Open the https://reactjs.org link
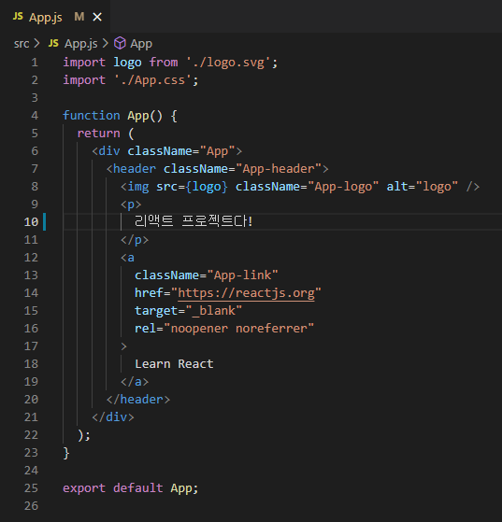The image size is (502, 522). click(247, 293)
